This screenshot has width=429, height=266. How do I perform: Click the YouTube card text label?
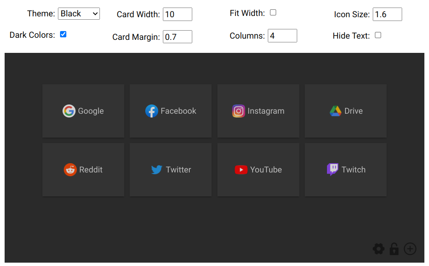coord(266,170)
